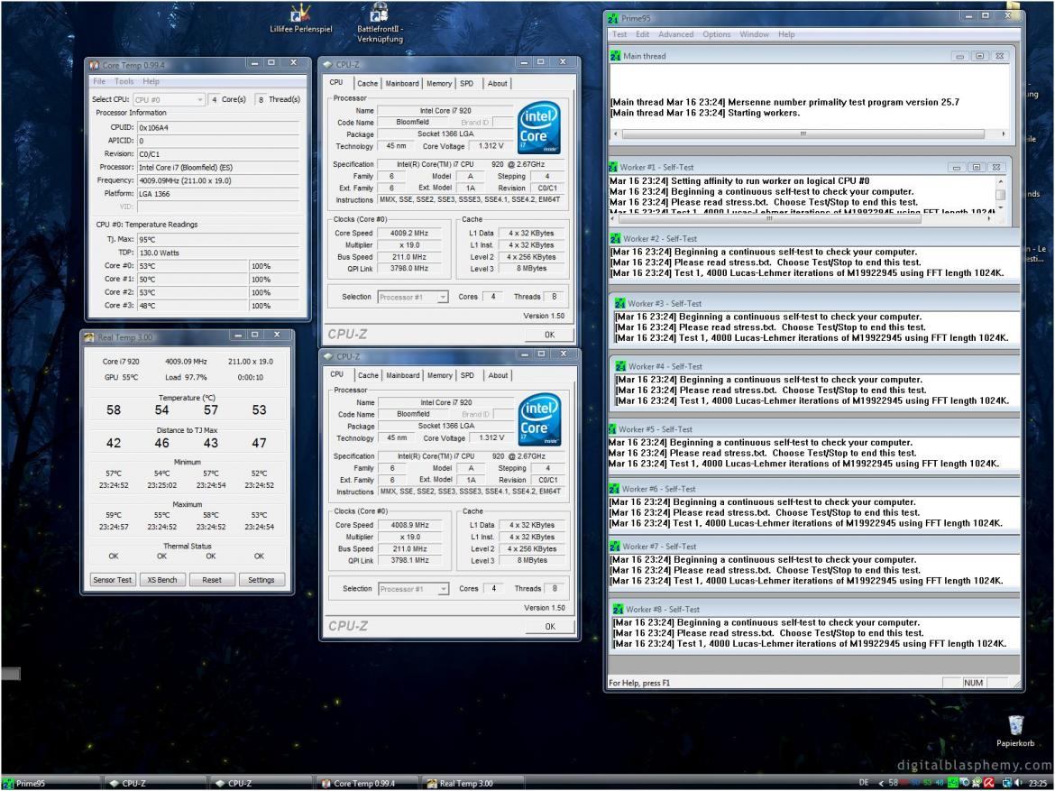Open the Tools menu in Core Temp
This screenshot has height=791, width=1055.
[x=124, y=81]
